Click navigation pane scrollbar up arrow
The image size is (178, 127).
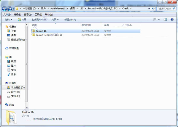[x=27, y=25]
